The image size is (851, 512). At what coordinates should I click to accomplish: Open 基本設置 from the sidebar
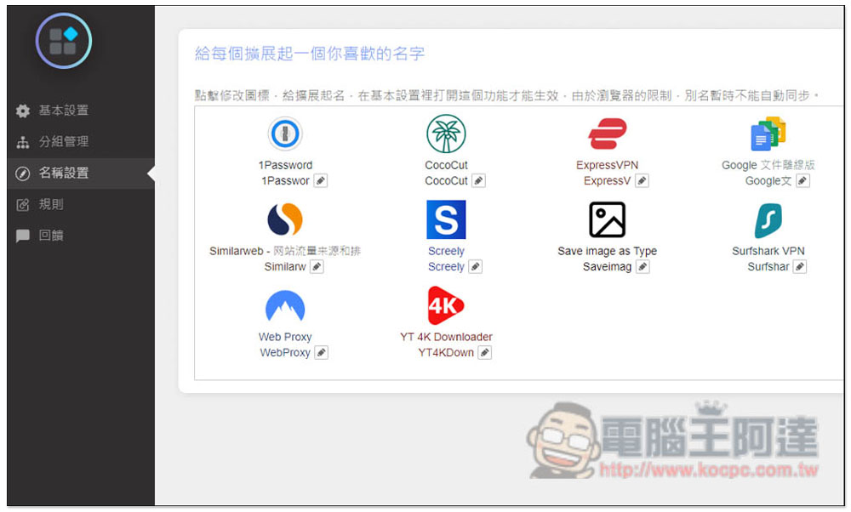click(81, 111)
